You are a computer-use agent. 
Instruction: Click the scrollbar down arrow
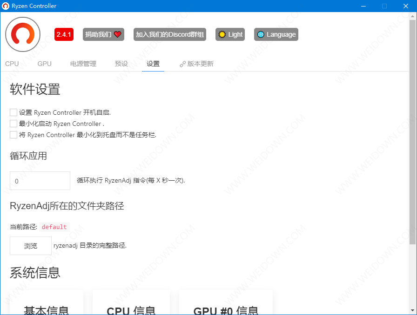coord(412,310)
